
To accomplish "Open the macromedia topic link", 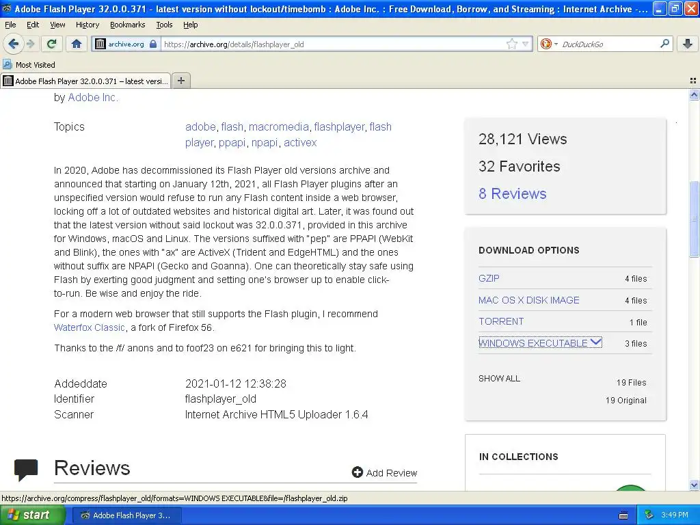I will 279,126.
